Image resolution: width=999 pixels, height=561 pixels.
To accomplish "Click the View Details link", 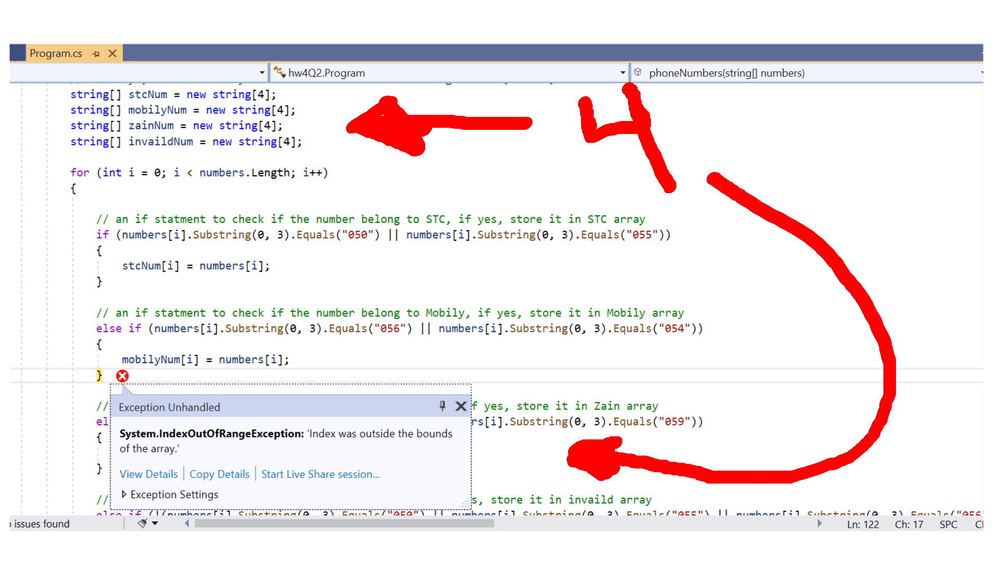I will [149, 474].
